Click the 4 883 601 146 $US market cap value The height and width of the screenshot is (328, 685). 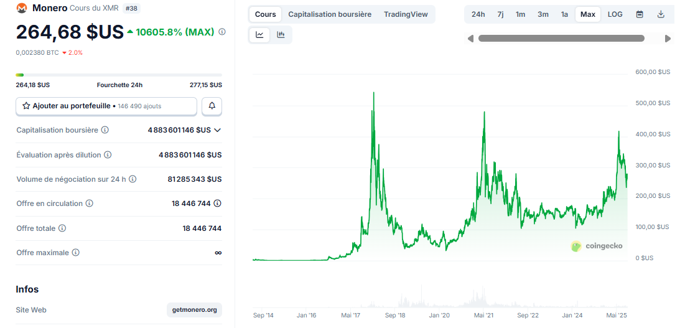(179, 130)
